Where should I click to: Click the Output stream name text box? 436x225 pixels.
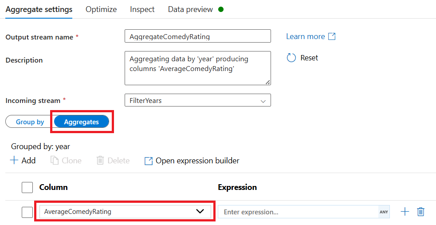pos(197,37)
